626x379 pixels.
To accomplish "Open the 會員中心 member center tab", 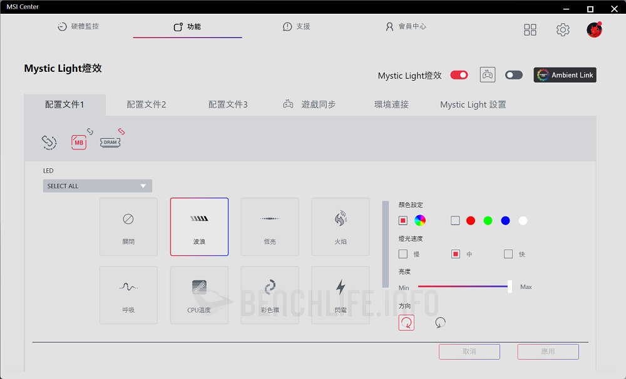I will pyautogui.click(x=406, y=26).
